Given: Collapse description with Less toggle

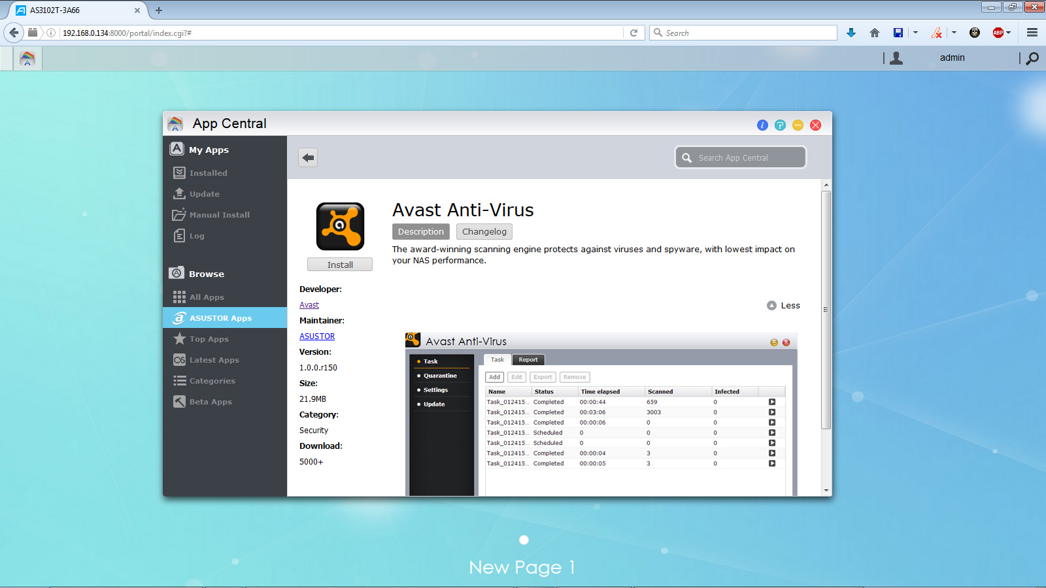Looking at the screenshot, I should [783, 305].
